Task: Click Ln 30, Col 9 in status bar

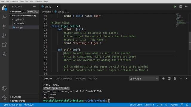Action: point(136,105)
